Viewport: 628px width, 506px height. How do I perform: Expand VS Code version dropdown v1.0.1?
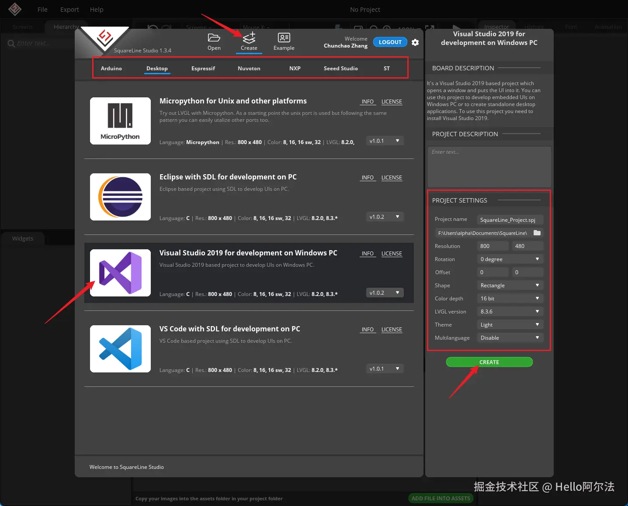click(385, 368)
